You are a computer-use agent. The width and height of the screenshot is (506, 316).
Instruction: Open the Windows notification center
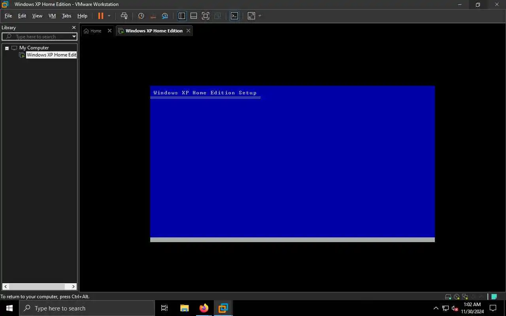493,308
